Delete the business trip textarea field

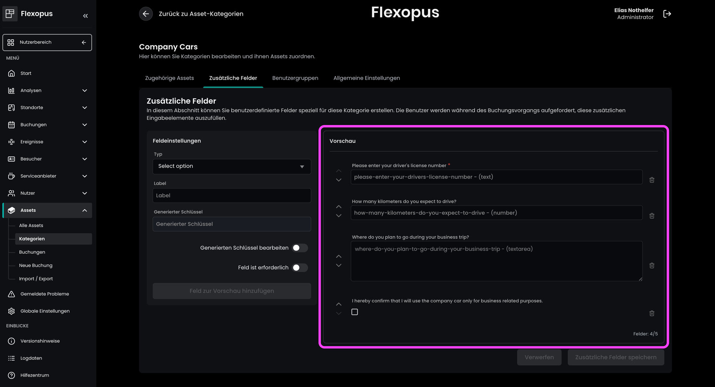click(652, 266)
